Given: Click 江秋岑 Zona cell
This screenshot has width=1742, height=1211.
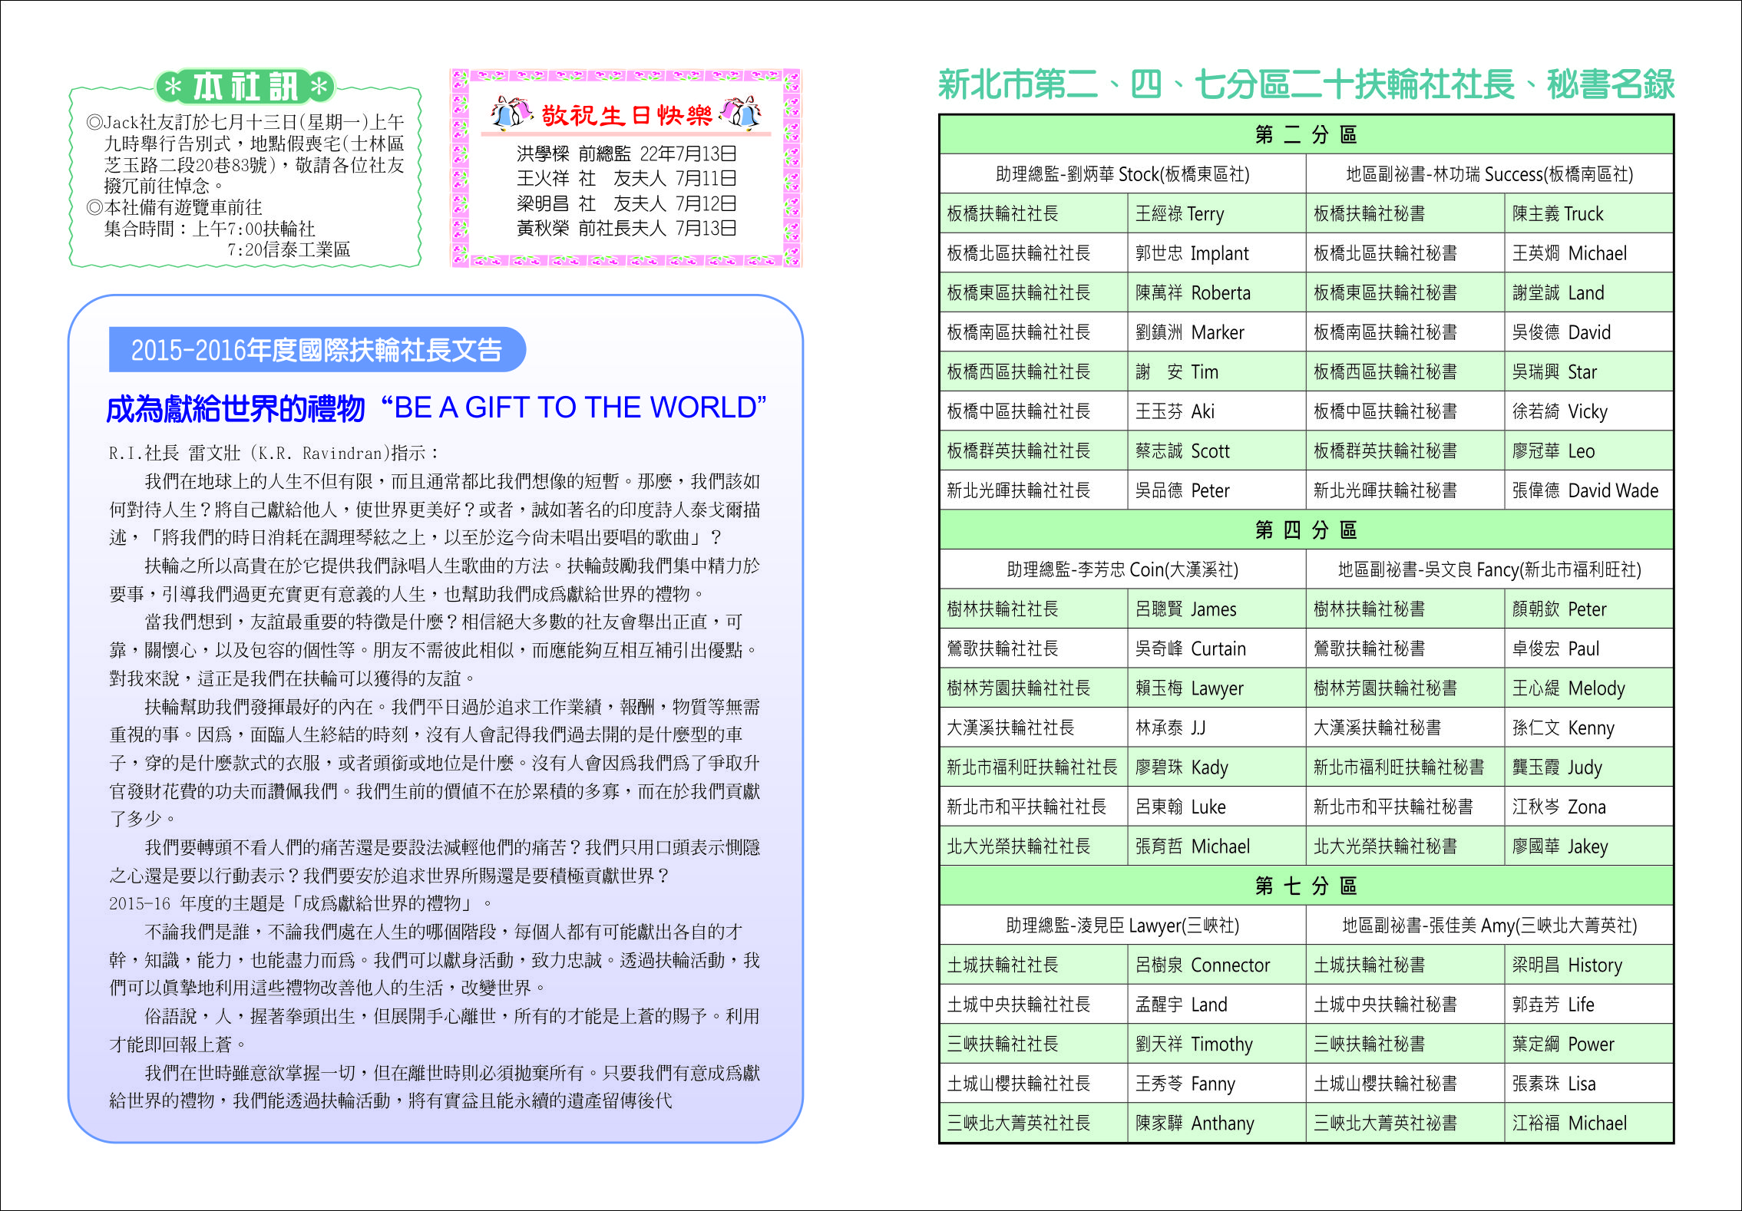Looking at the screenshot, I should coord(1588,807).
